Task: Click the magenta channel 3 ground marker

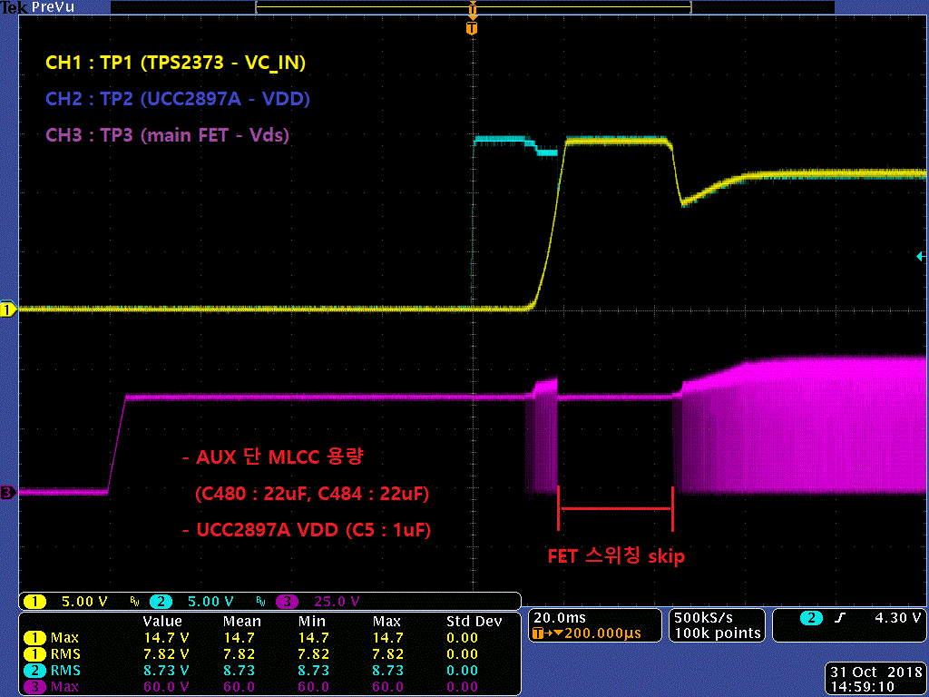Action: pyautogui.click(x=7, y=493)
